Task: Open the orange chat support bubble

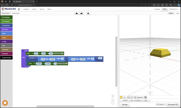Action: (x=5, y=103)
